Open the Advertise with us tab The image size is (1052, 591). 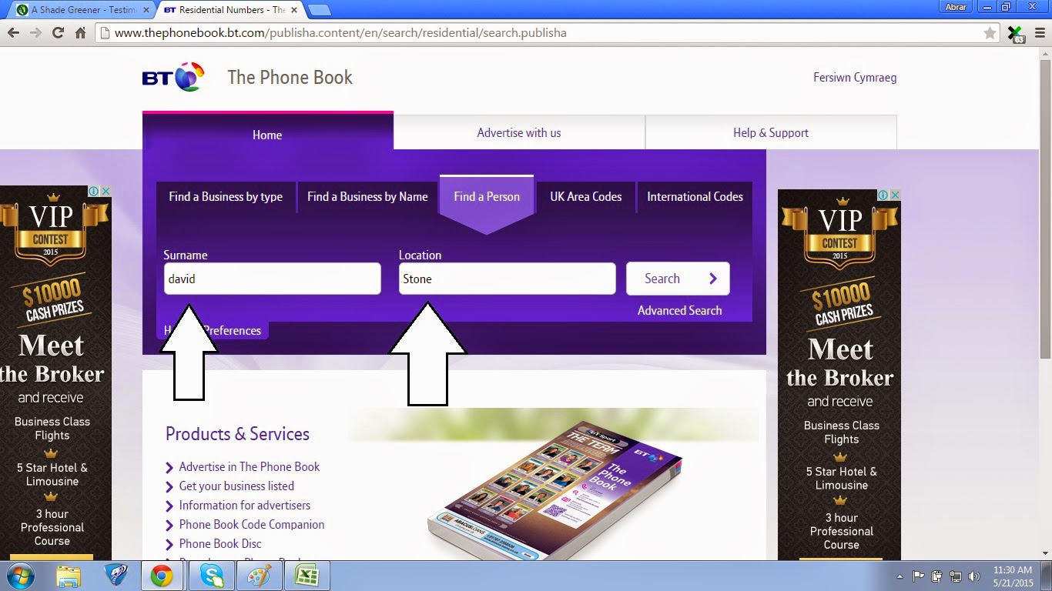[x=519, y=132]
